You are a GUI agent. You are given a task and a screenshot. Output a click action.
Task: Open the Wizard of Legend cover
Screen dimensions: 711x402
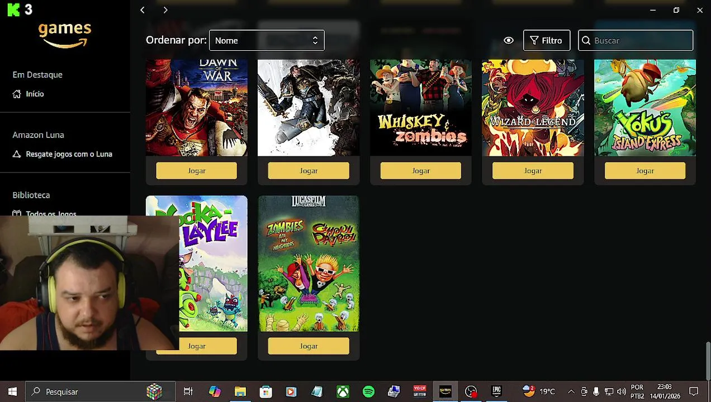coord(533,108)
